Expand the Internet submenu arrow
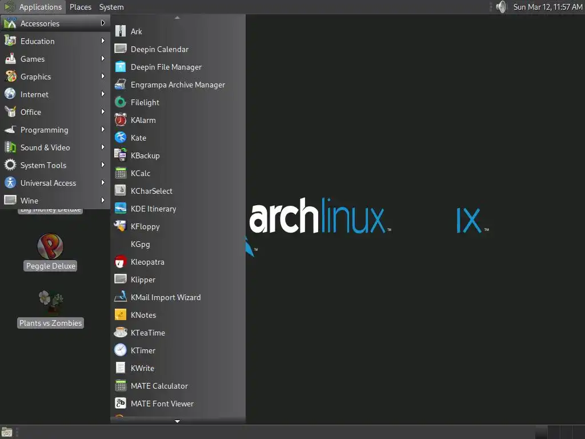The image size is (585, 439). point(103,94)
